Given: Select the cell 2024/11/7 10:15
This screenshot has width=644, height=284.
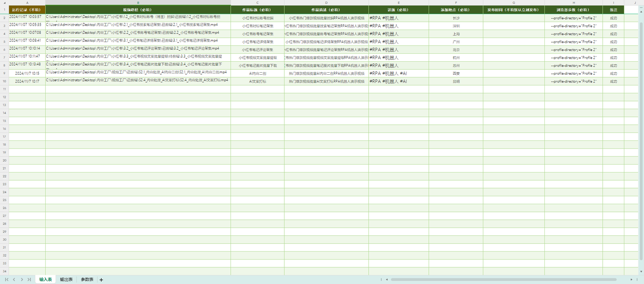Looking at the screenshot, I should 27,73.
